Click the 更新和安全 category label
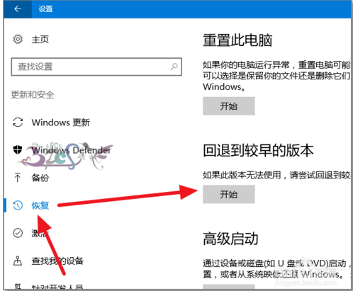This screenshot has width=353, height=291. pyautogui.click(x=33, y=95)
